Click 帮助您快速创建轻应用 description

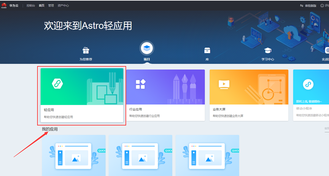pos(58,117)
